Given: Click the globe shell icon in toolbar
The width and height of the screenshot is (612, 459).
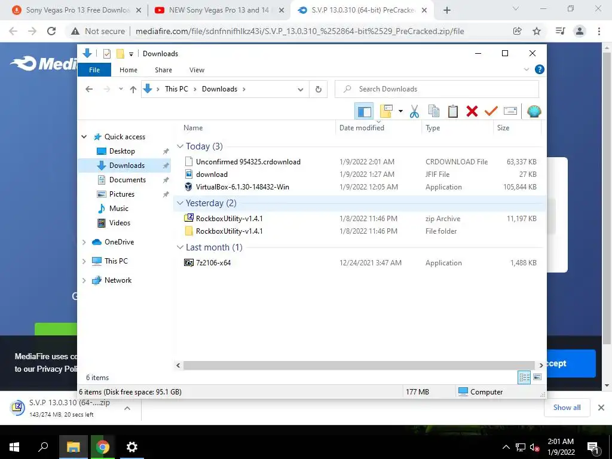Looking at the screenshot, I should click(534, 111).
